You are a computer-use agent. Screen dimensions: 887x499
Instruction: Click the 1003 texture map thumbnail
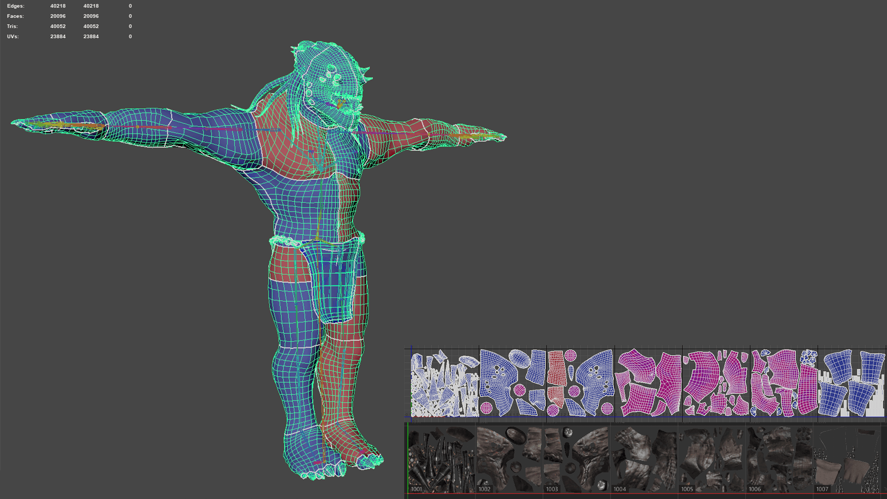(x=576, y=459)
